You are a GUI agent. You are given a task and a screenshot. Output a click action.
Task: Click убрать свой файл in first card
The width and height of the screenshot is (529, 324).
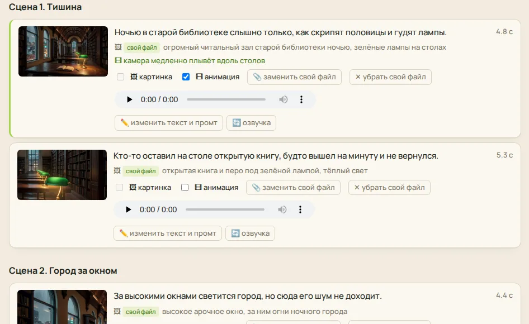click(390, 77)
